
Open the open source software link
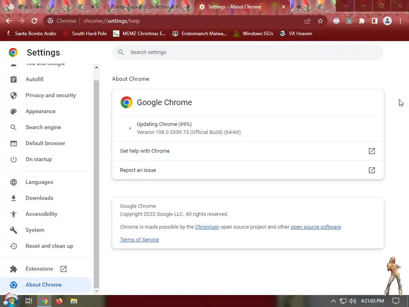pyautogui.click(x=316, y=227)
